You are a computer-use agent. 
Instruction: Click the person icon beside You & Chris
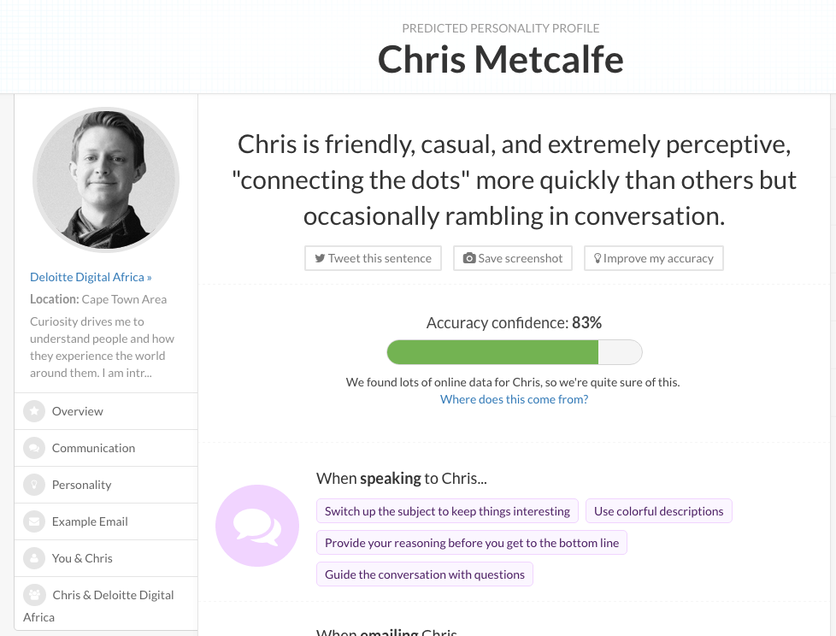point(34,558)
